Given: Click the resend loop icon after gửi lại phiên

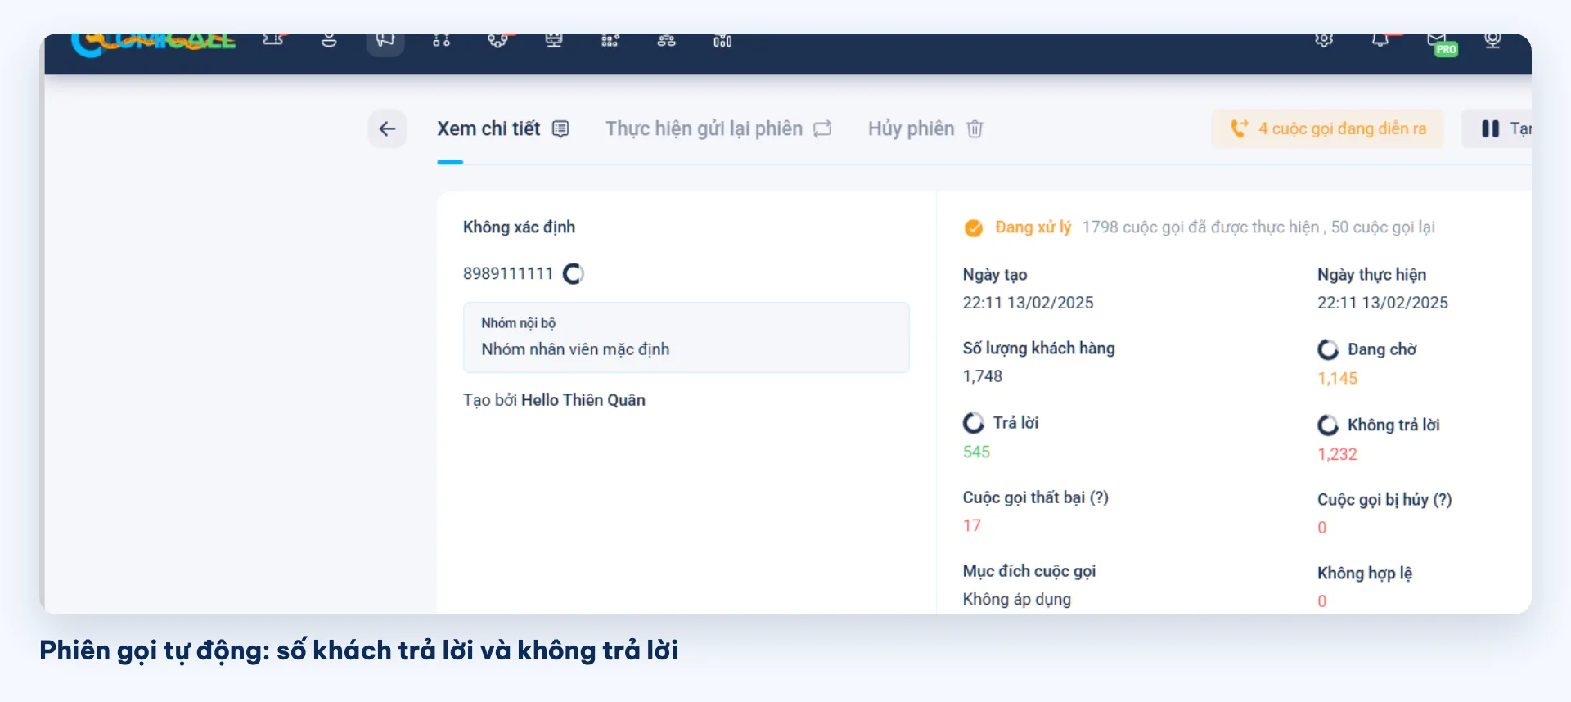Looking at the screenshot, I should [x=822, y=128].
